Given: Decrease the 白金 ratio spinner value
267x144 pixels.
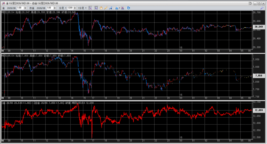Looking at the screenshot, I should coord(55,9).
